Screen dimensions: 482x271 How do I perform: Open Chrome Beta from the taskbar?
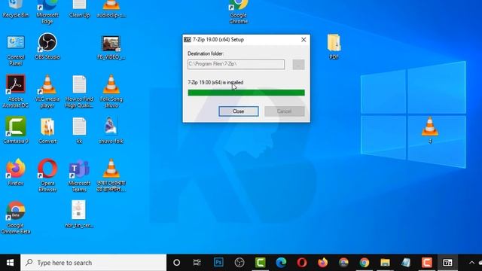(x=343, y=263)
